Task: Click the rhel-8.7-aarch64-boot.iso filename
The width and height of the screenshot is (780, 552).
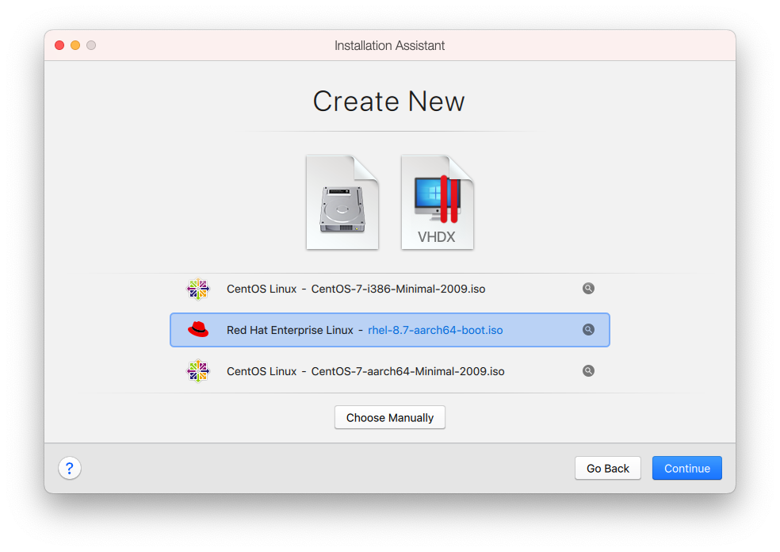Action: pyautogui.click(x=435, y=330)
